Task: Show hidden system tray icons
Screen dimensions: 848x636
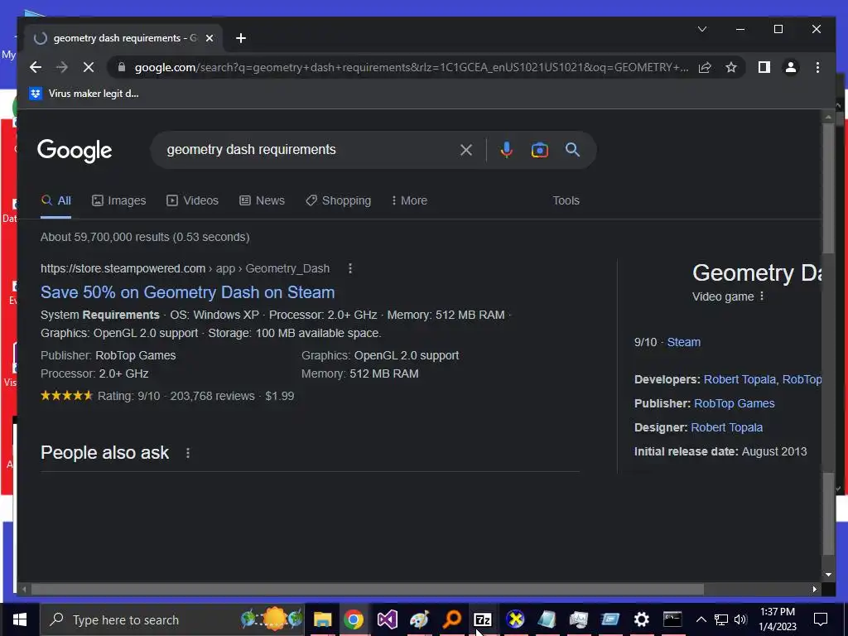Action: [701, 619]
